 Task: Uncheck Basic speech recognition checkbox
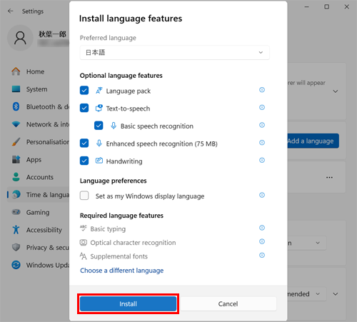(x=99, y=126)
